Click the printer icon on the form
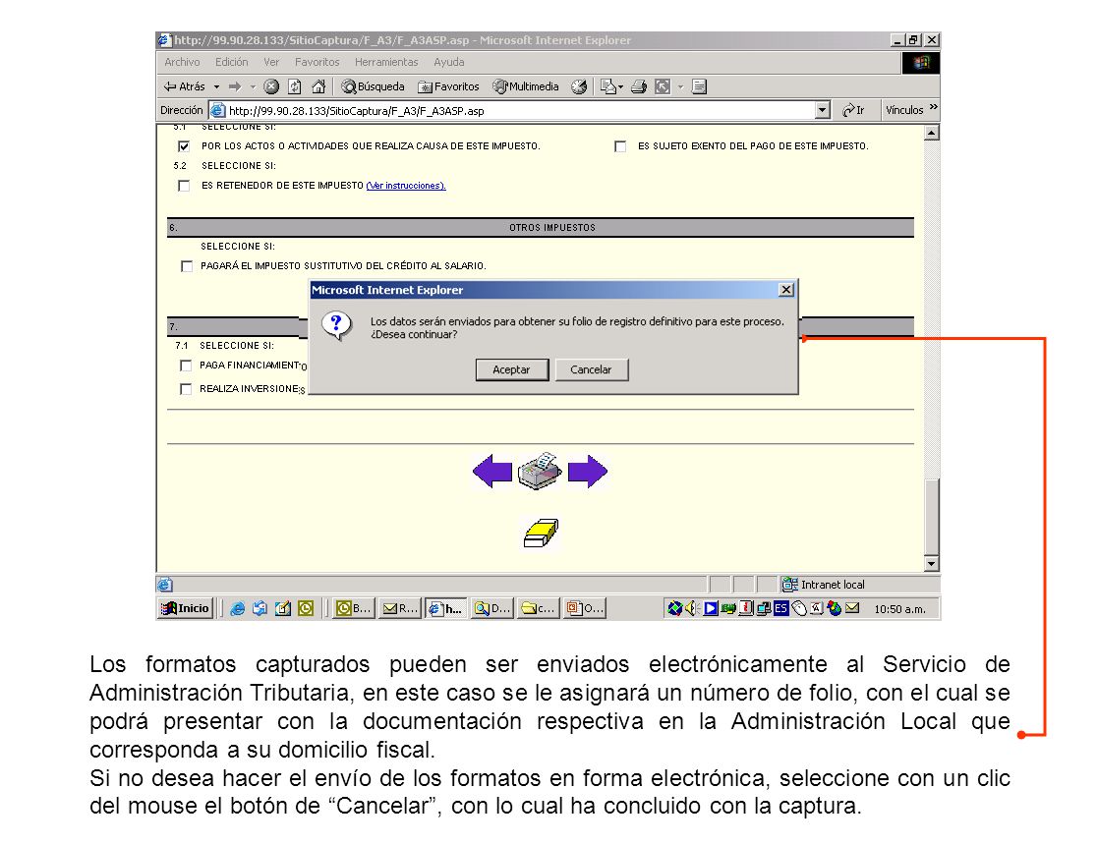Viewport: 1097px width, 845px height. (x=540, y=471)
